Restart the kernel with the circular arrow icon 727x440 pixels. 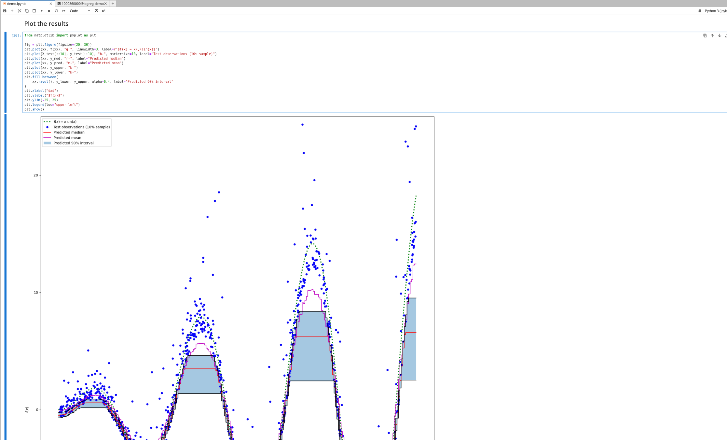(x=56, y=11)
